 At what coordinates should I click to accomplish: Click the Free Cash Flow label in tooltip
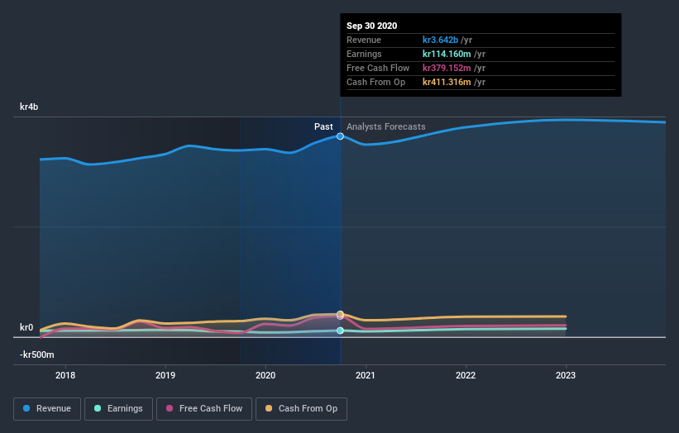[378, 68]
